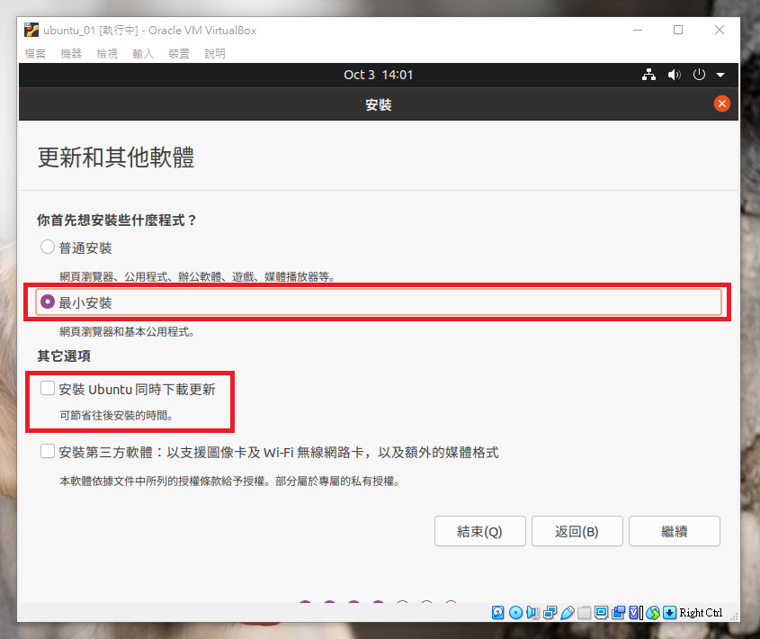Click the Ubuntu power icon in top bar
Image resolution: width=760 pixels, height=639 pixels.
tap(699, 75)
